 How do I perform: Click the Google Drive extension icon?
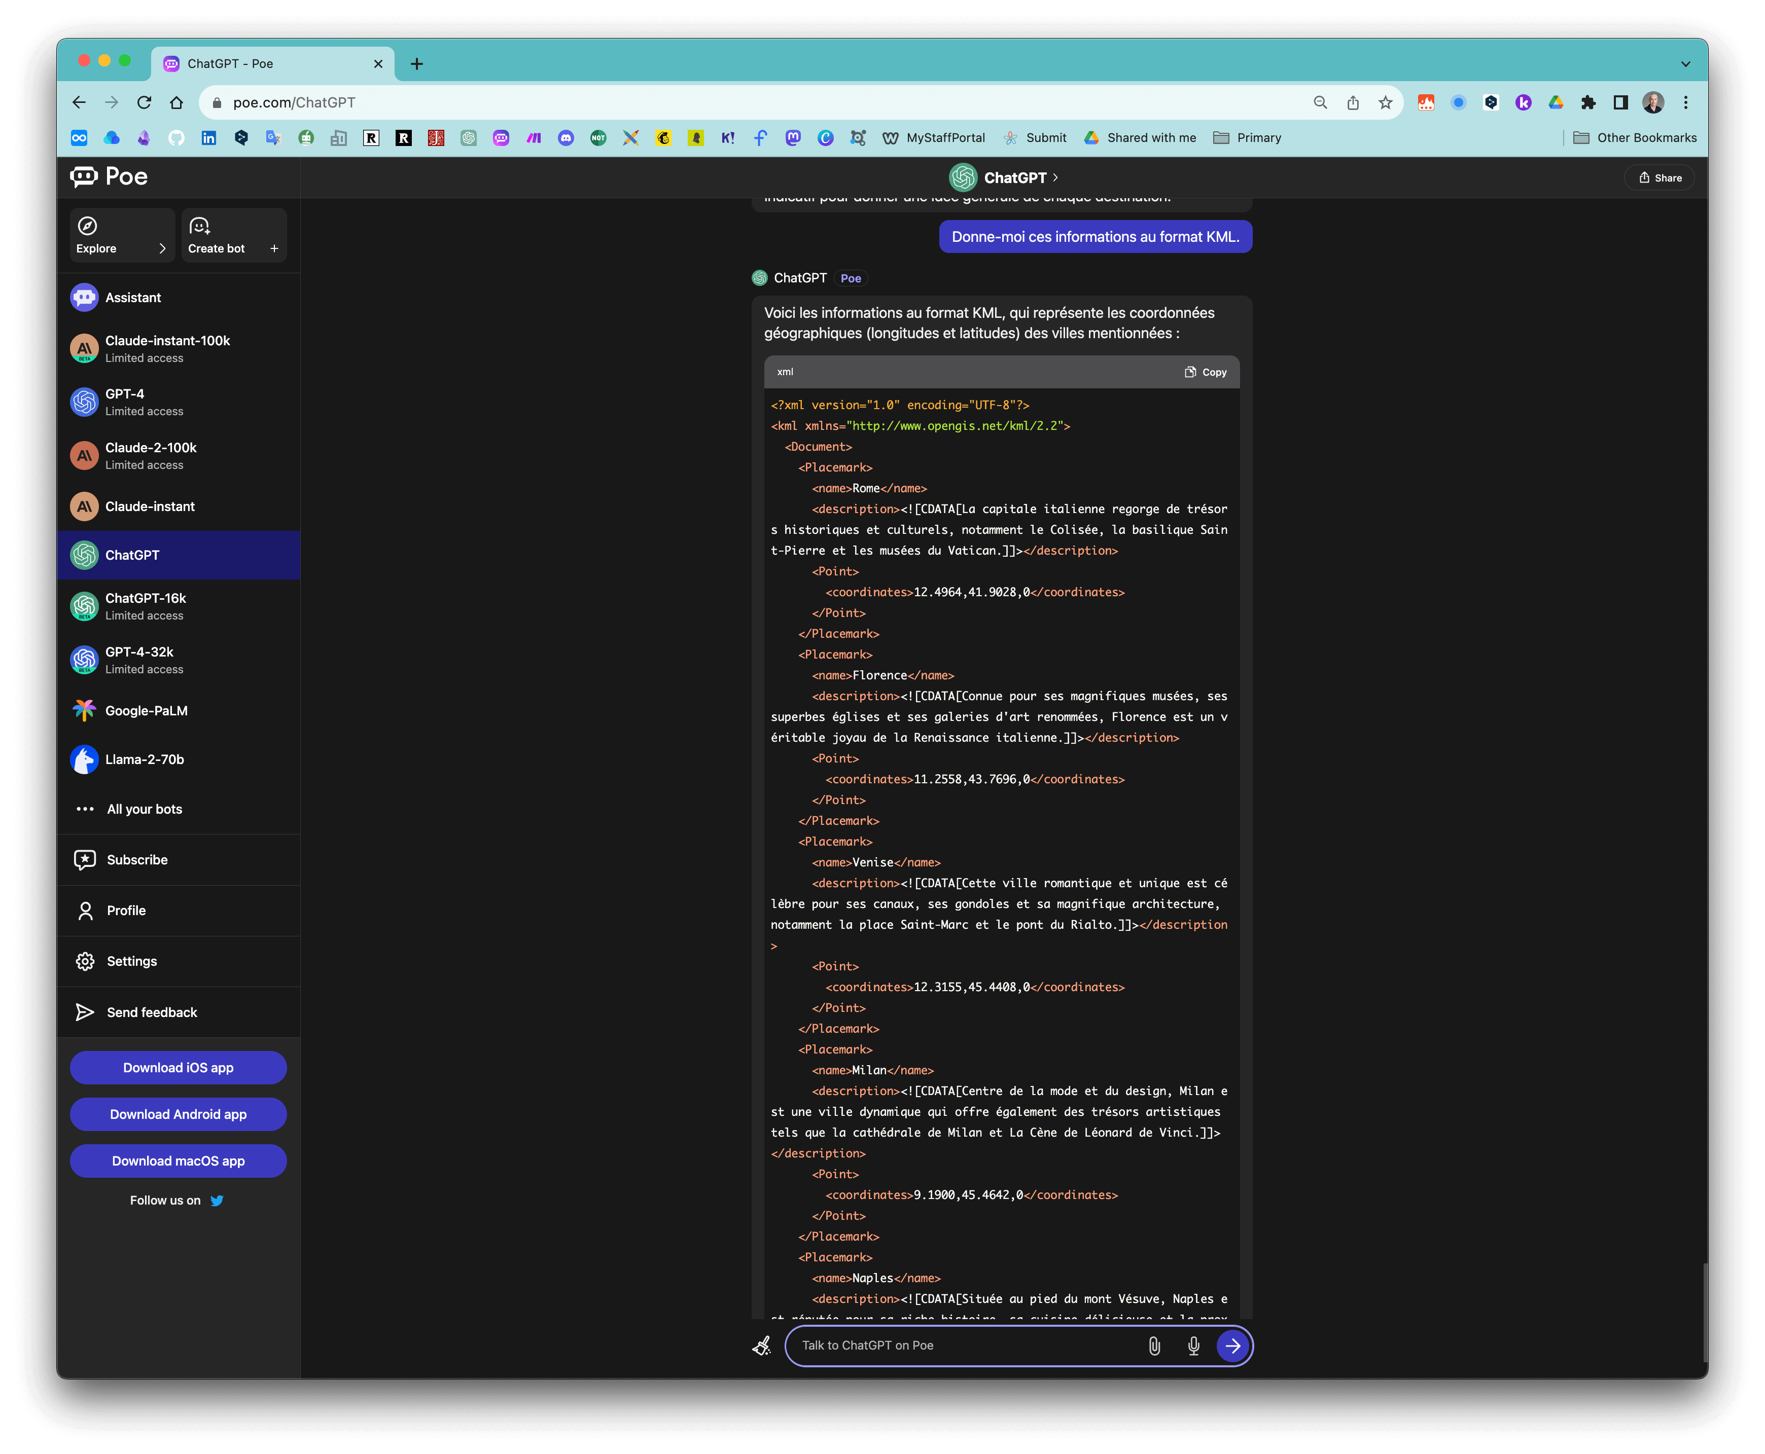(x=1556, y=102)
